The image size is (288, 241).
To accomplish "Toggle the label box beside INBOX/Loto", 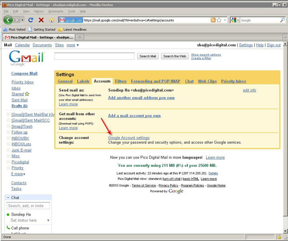I will click(x=9, y=144).
